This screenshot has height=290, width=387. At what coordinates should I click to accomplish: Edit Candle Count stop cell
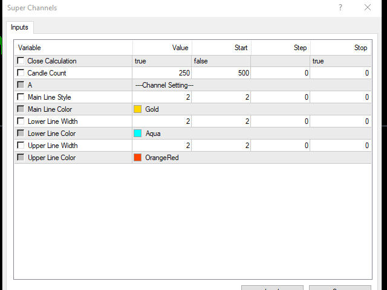[x=340, y=73]
